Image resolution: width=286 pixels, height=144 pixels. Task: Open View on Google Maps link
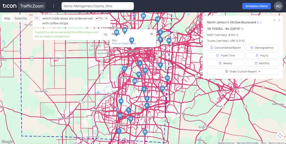[124, 43]
